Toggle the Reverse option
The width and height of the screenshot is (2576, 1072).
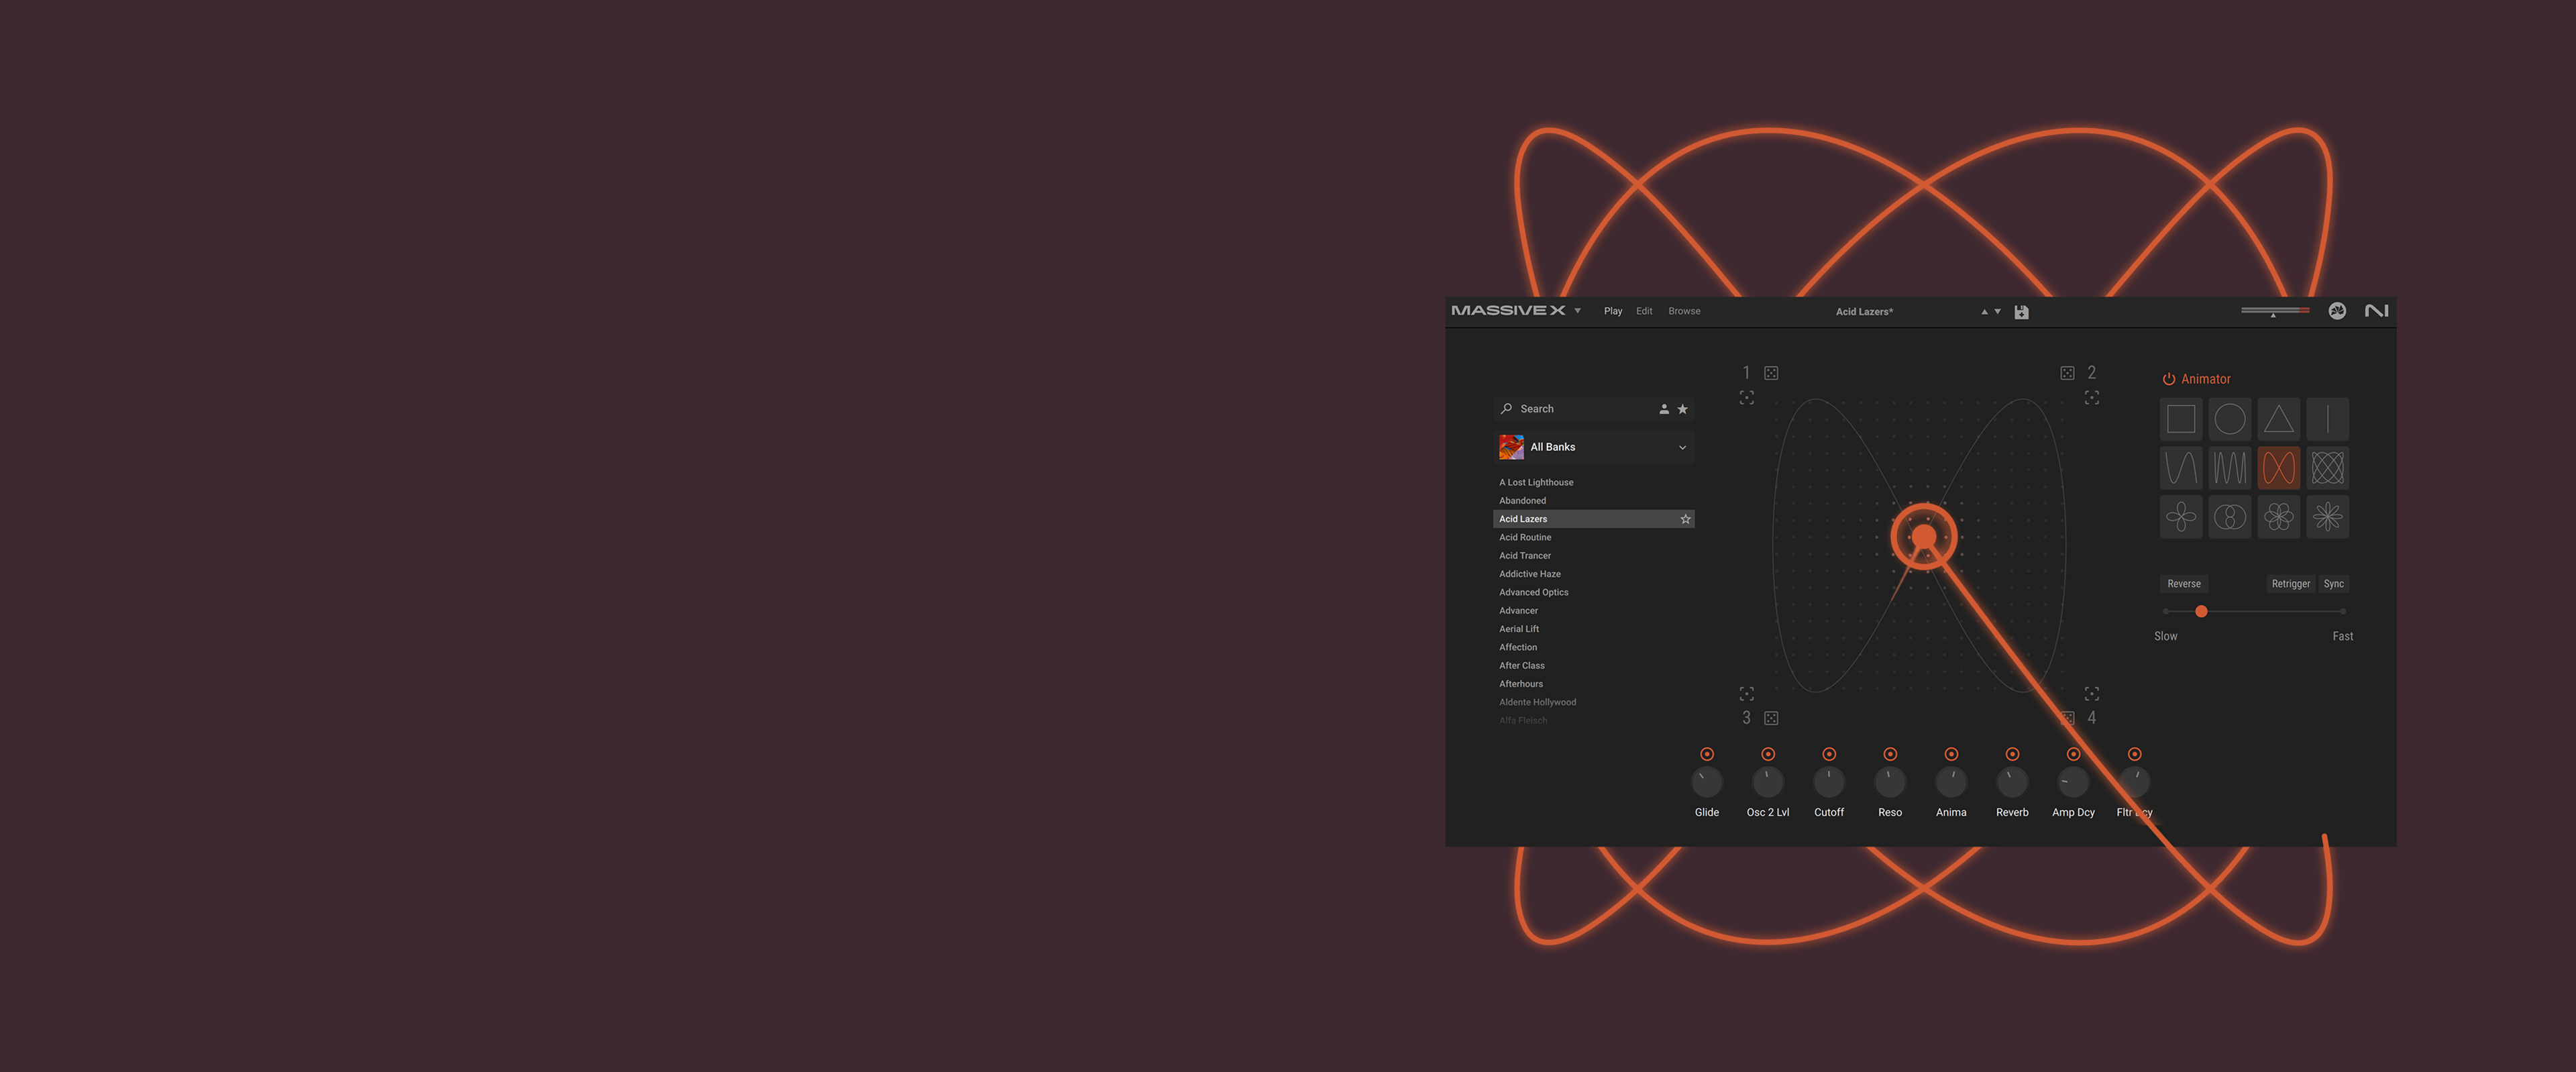point(2183,584)
